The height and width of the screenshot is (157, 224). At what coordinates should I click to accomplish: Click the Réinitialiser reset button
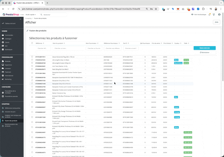(x=205, y=53)
